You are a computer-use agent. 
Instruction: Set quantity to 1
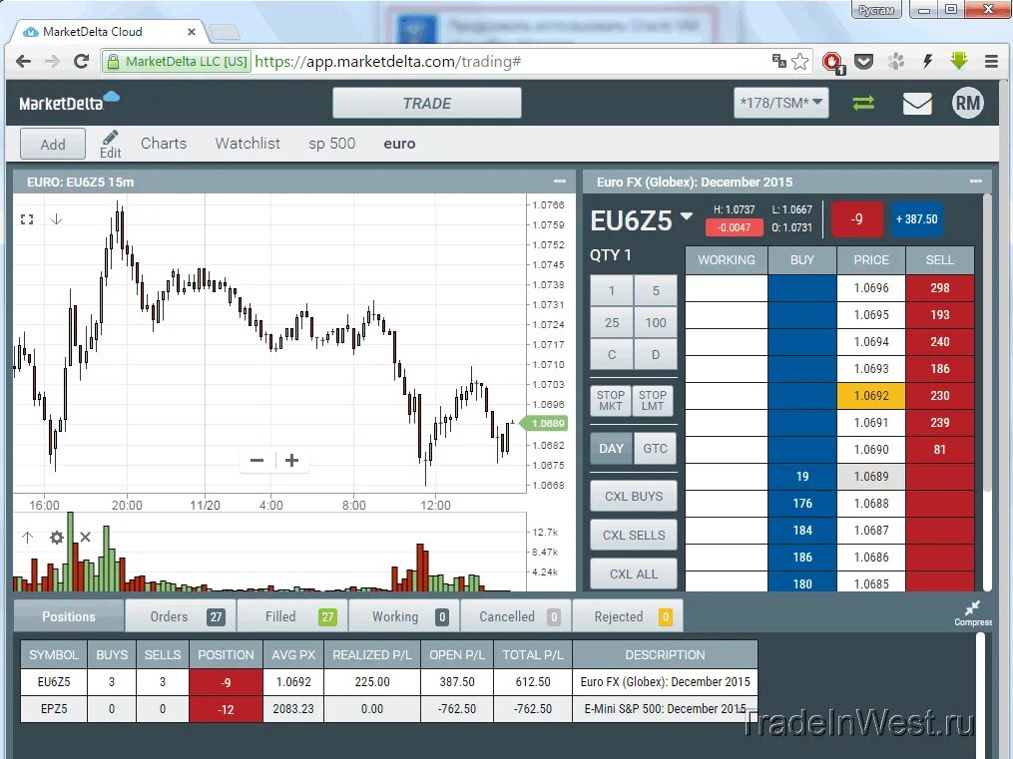[611, 290]
